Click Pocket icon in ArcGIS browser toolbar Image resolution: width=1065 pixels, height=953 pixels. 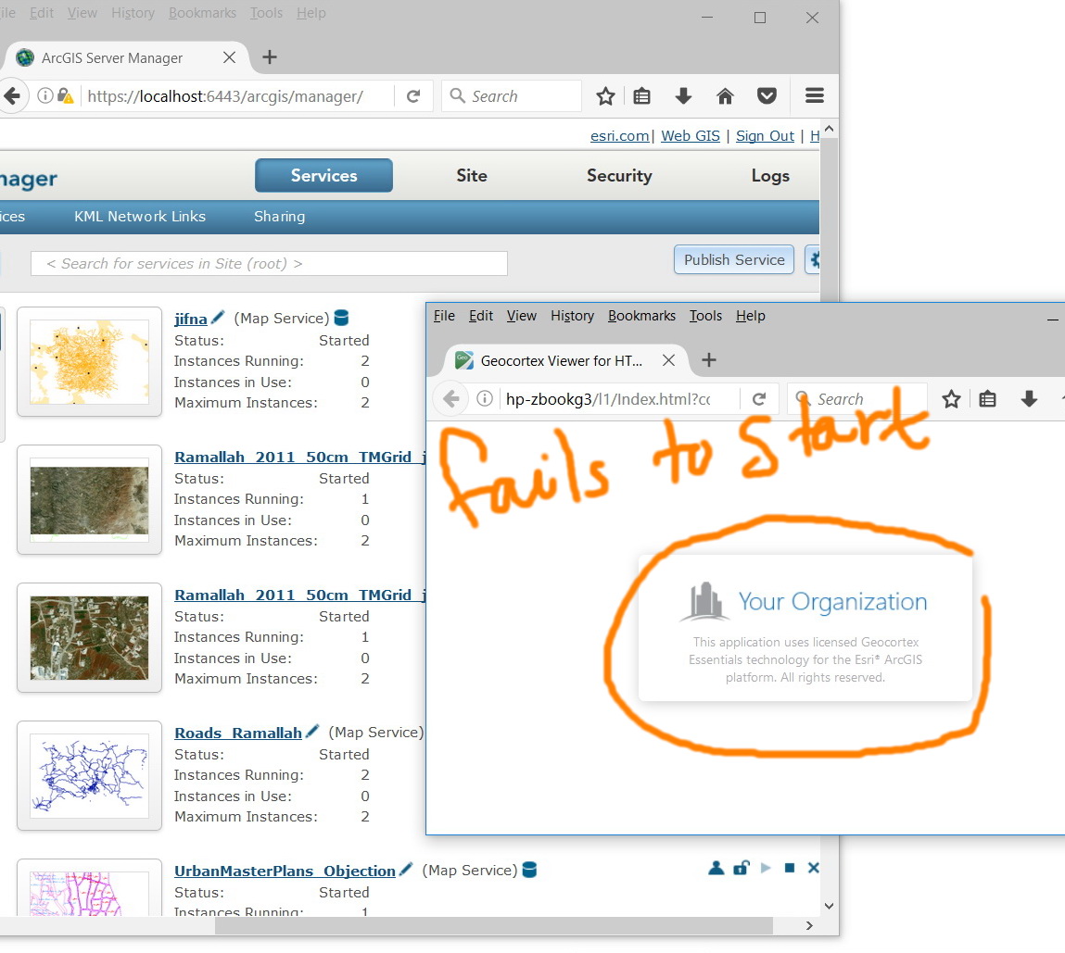coord(767,96)
